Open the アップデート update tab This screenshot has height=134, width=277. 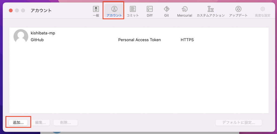(x=238, y=11)
